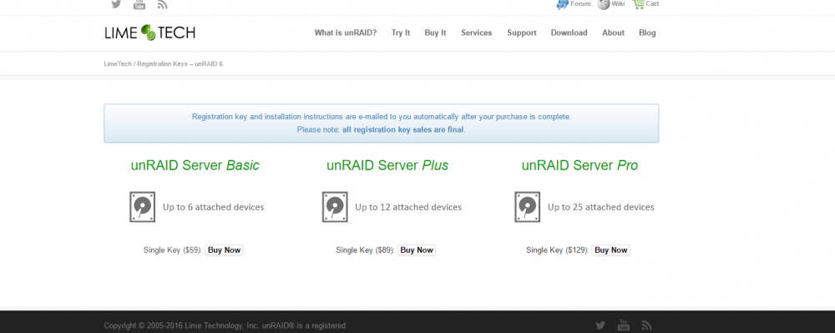The width and height of the screenshot is (835, 333).
Task: Click 'Up to 25 attached devices' text
Action: [600, 207]
